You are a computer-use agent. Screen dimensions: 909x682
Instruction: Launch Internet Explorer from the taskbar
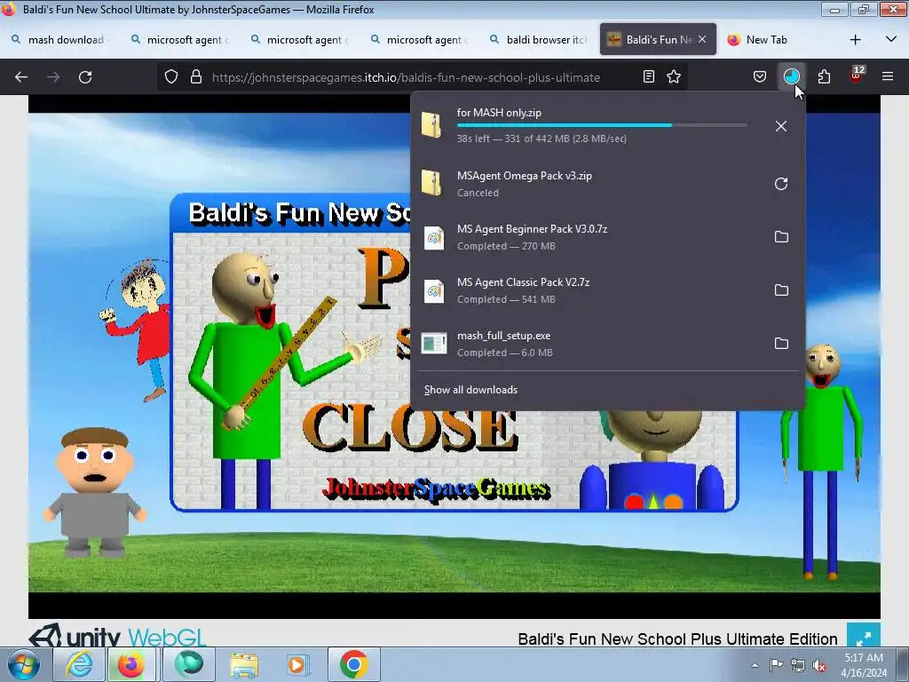click(x=78, y=664)
